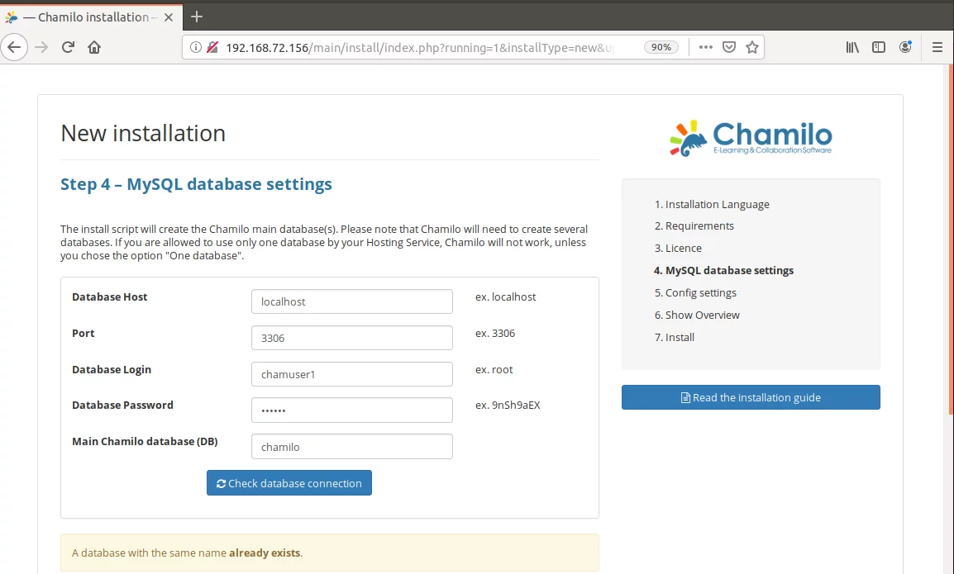Click the Database Password label
Image resolution: width=954 pixels, height=574 pixels.
tap(122, 405)
